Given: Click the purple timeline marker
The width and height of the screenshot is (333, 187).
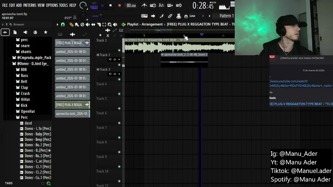Looking at the screenshot, I should coord(202,35).
